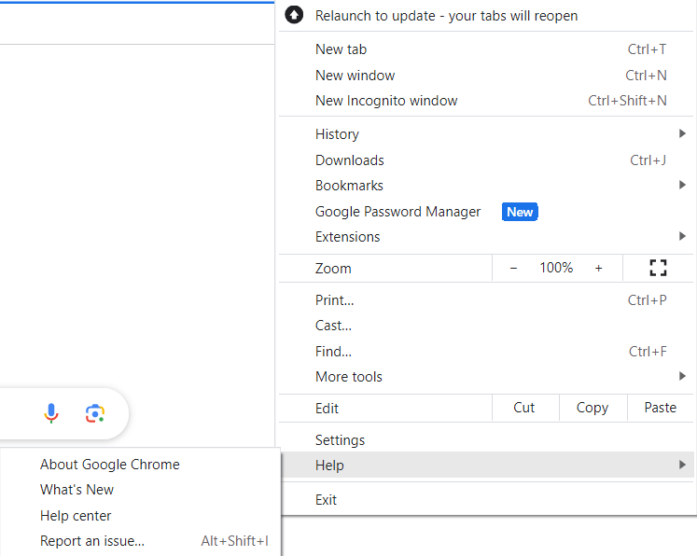Click the fullscreen icon in Zoom row
The height and width of the screenshot is (556, 697).
[658, 269]
